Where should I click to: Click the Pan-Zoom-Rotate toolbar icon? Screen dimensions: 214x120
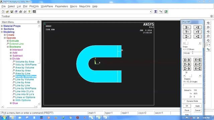coord(16,12)
